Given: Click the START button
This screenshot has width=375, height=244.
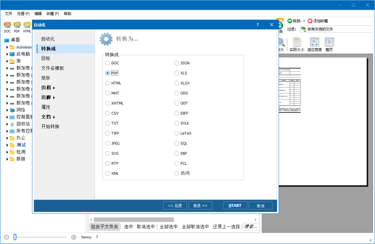Looking at the screenshot, I should (235, 205).
